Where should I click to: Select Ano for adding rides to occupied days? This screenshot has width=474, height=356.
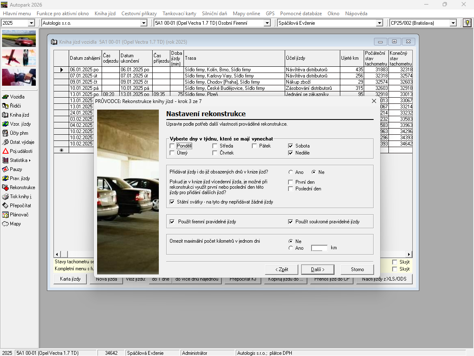point(291,172)
